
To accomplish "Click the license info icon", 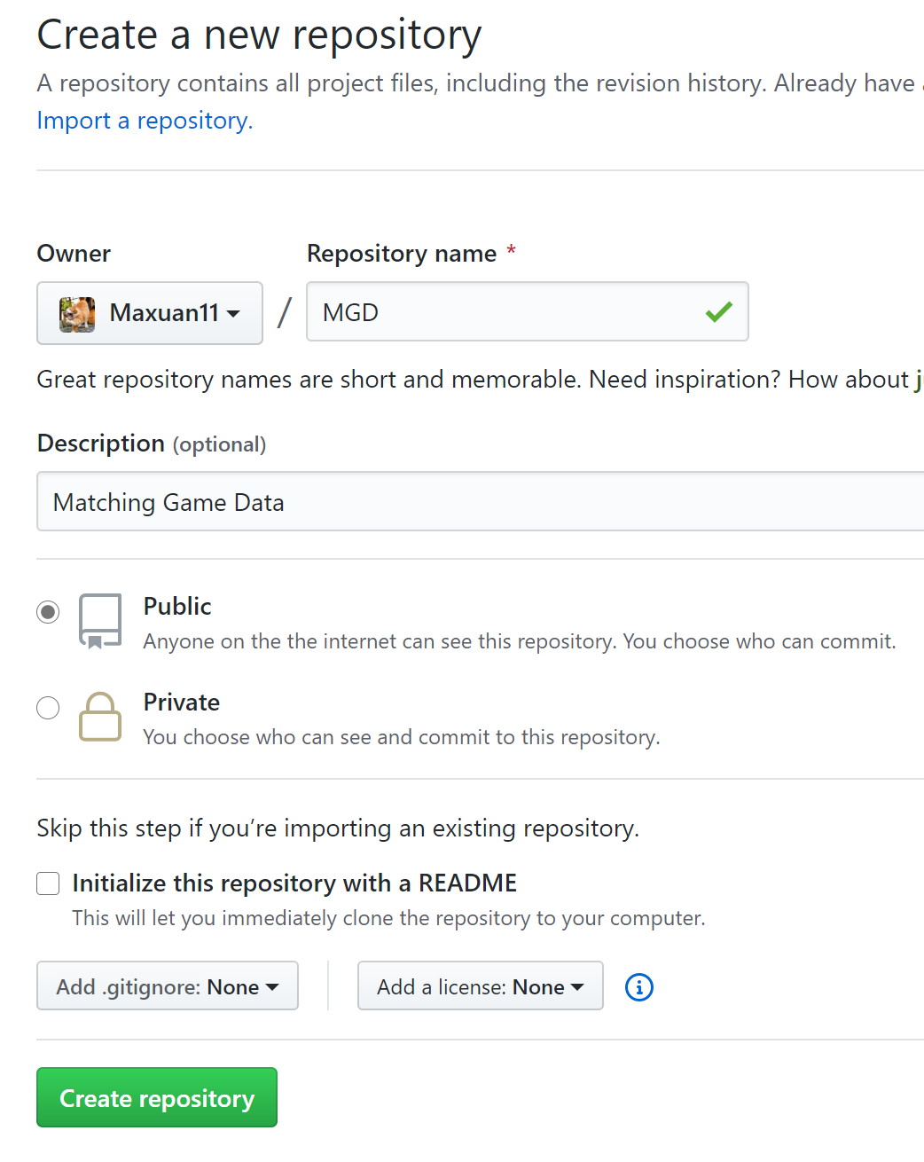I will (x=638, y=987).
